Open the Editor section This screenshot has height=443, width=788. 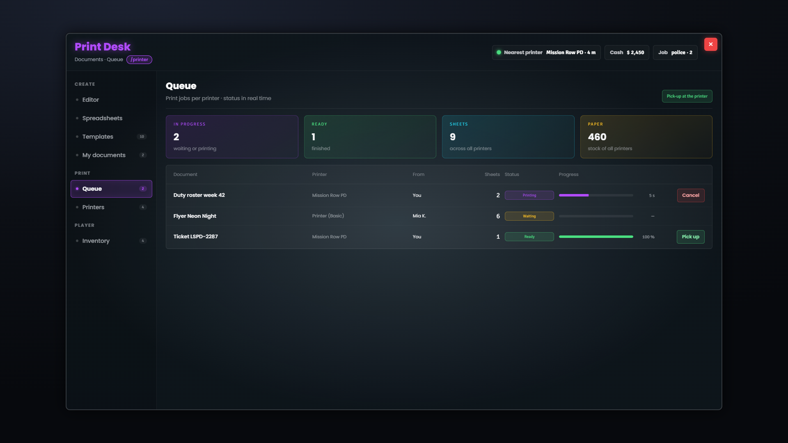click(111, 100)
